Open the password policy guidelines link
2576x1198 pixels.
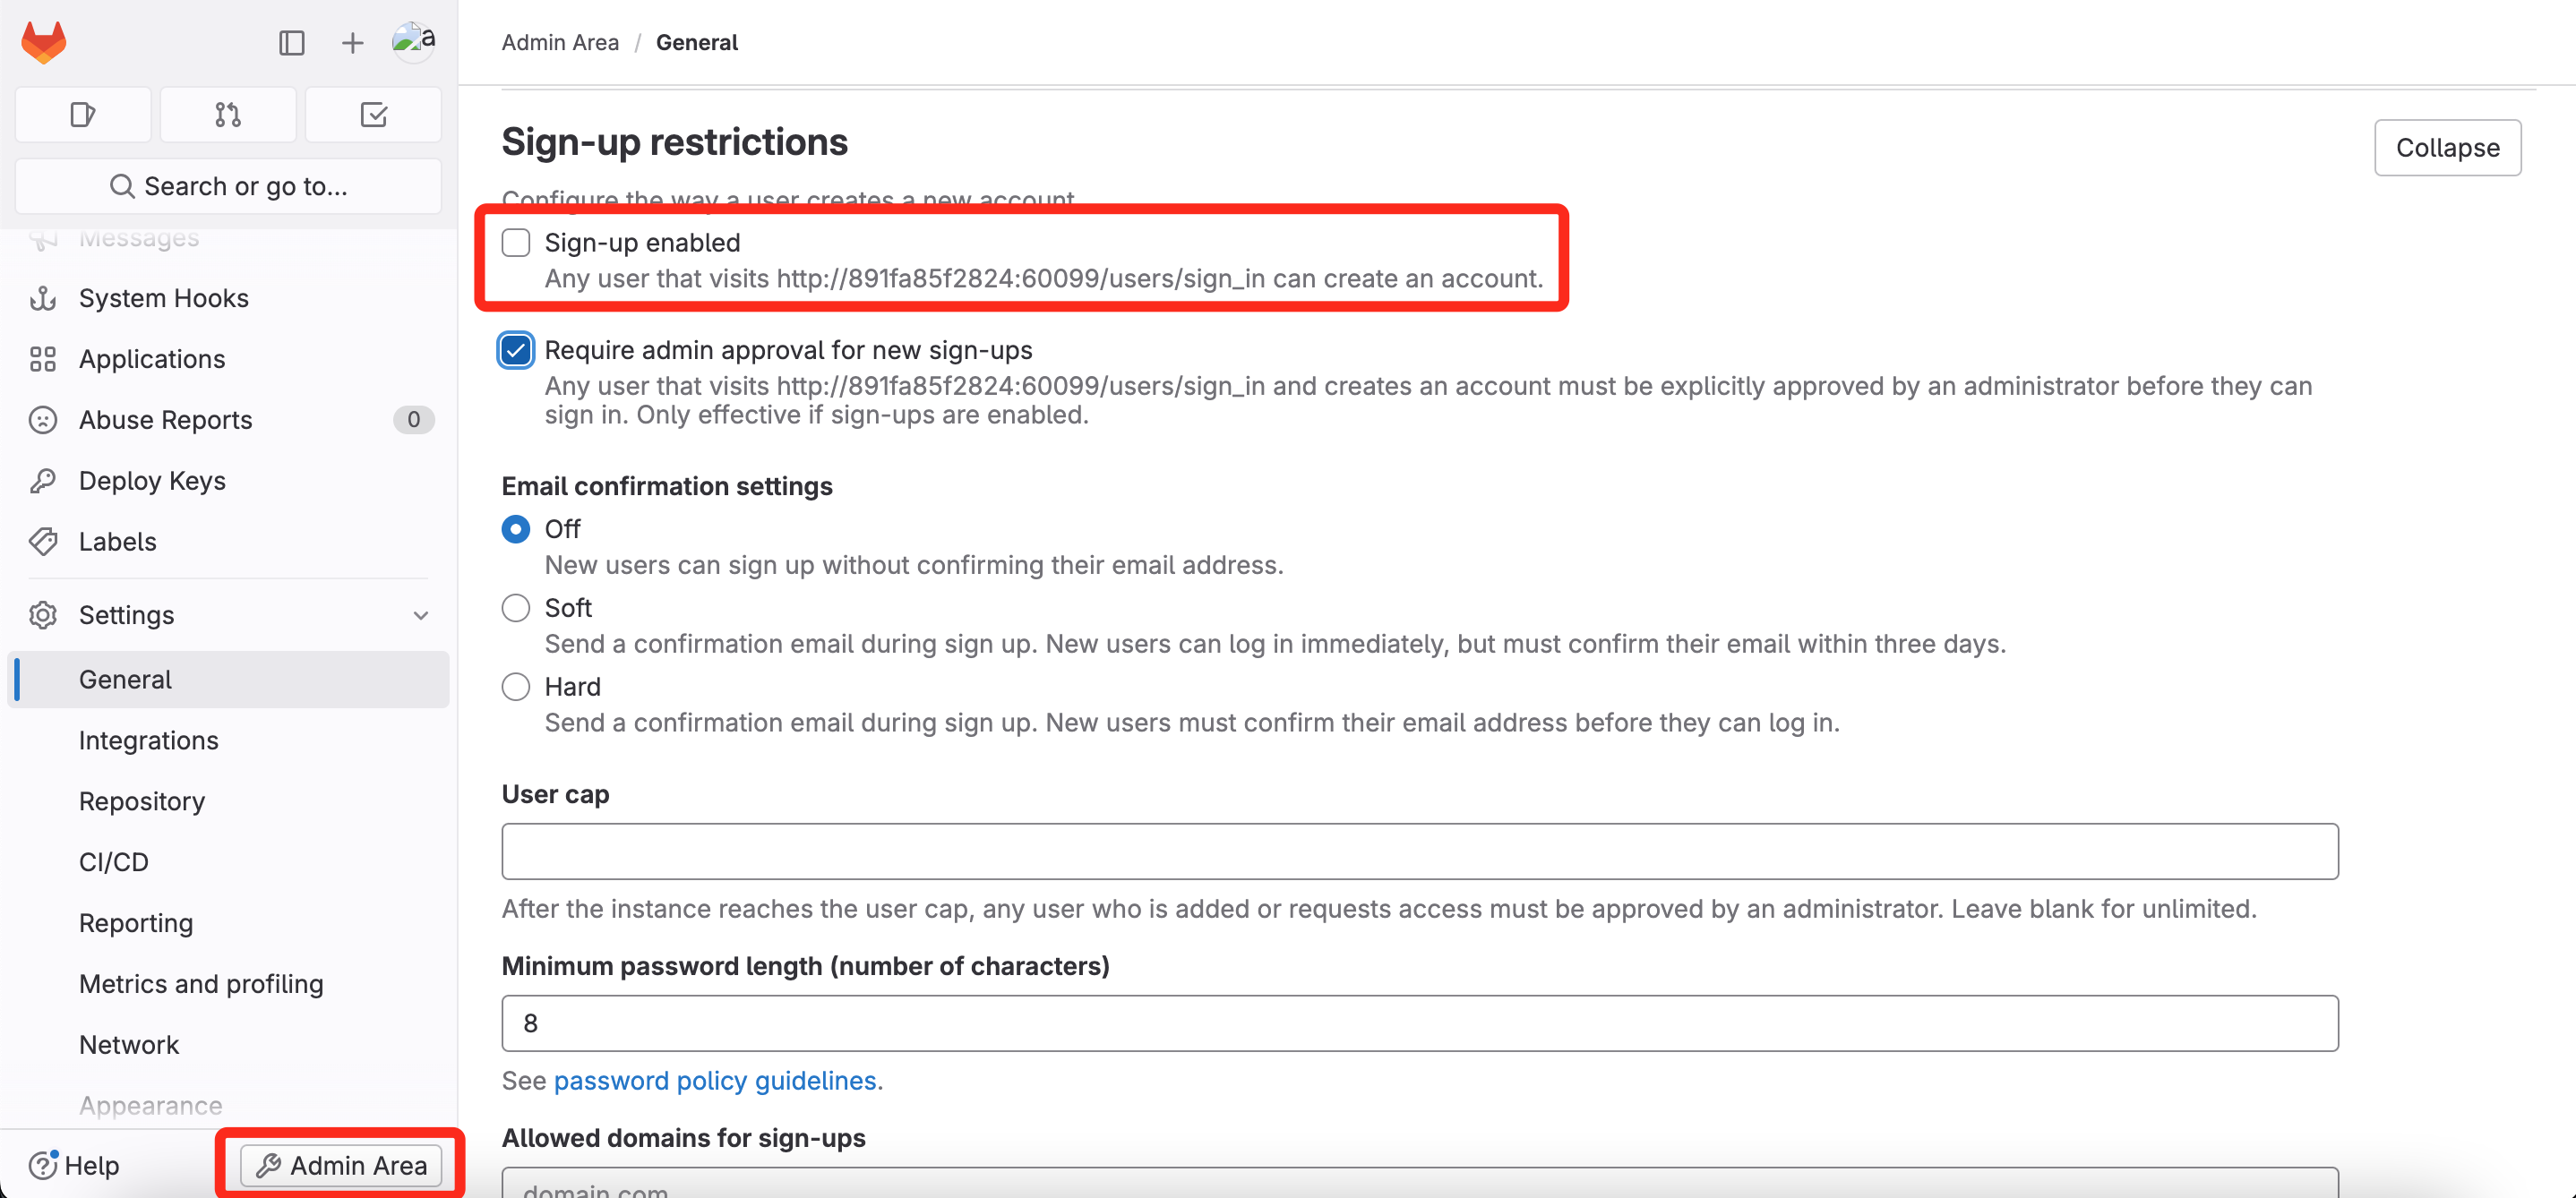click(x=715, y=1081)
